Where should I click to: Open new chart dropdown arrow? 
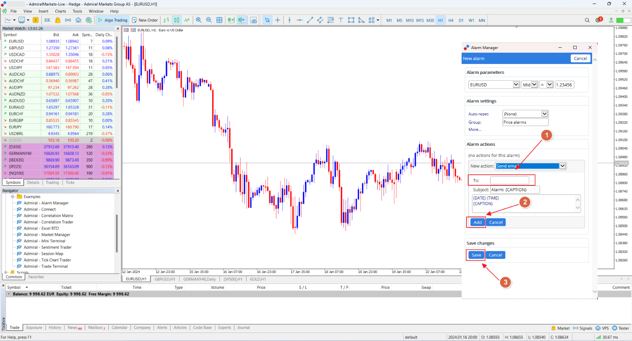coord(14,20)
